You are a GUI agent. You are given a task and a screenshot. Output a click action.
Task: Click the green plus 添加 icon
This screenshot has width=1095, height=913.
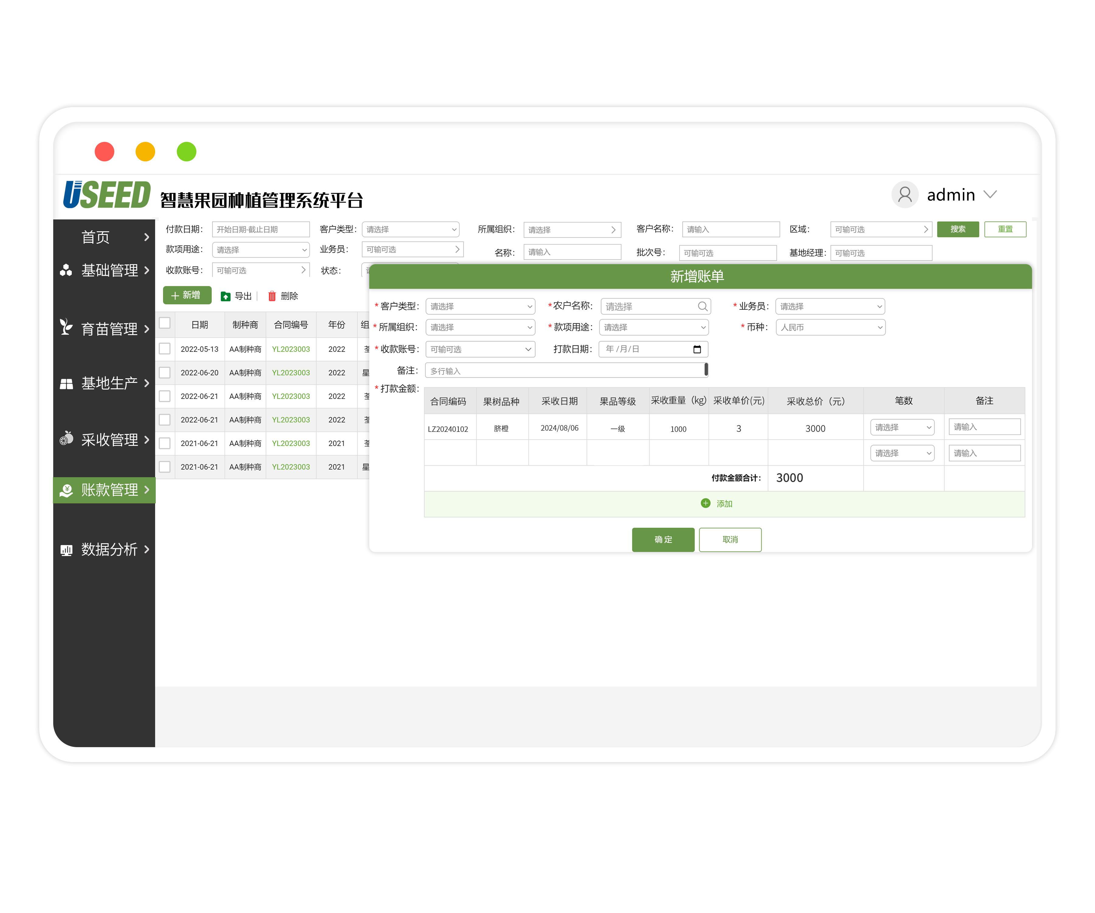pyautogui.click(x=705, y=503)
